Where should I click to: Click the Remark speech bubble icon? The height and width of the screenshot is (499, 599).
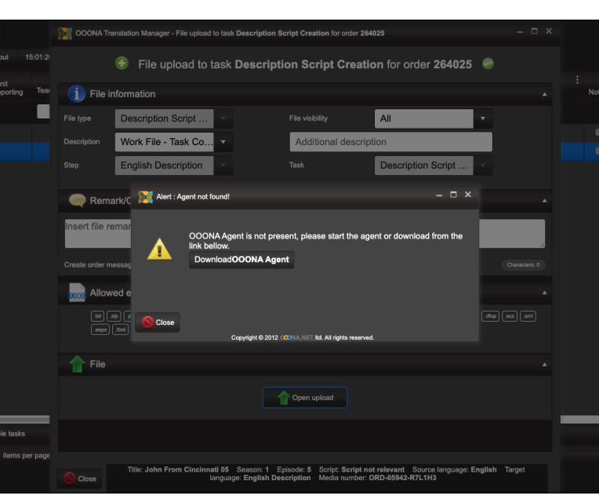click(x=77, y=201)
